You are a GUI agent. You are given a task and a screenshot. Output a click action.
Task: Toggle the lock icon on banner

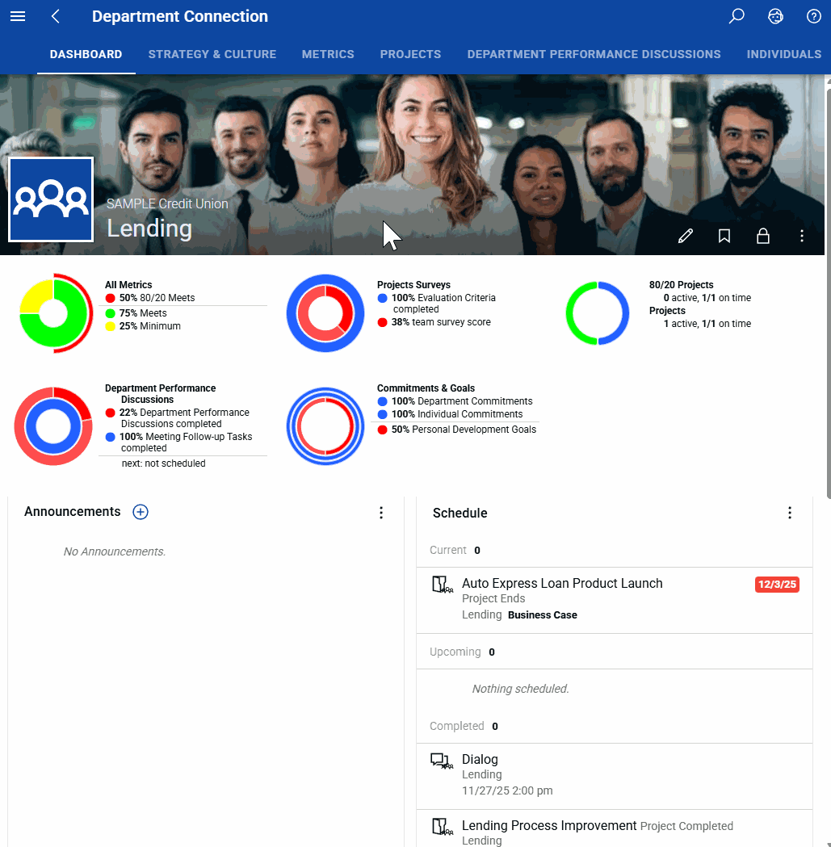point(763,236)
